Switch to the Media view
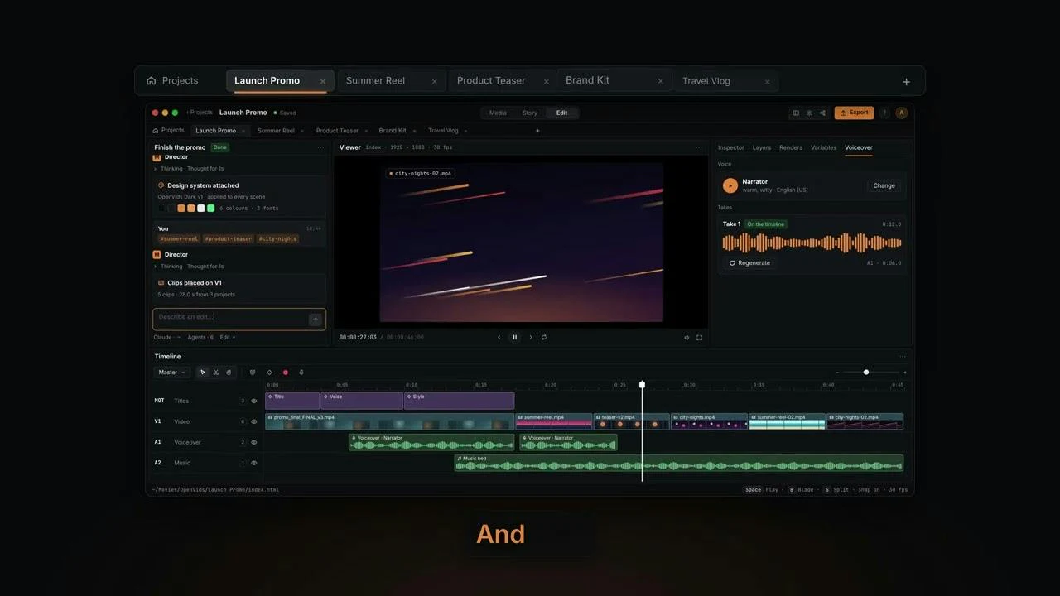 498,113
